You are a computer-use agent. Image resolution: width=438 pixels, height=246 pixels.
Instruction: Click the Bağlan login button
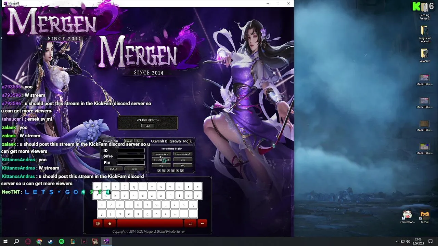point(114,169)
